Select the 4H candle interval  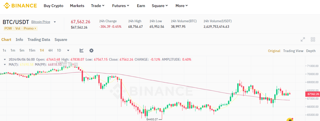50,50
